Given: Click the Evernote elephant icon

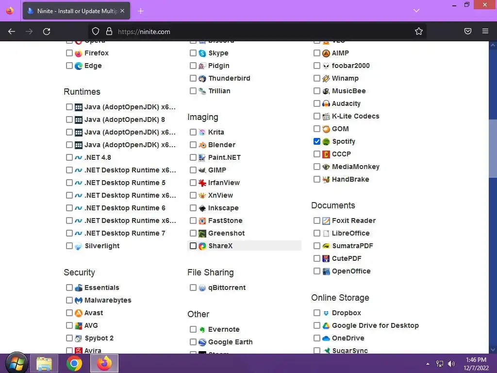Looking at the screenshot, I should click(202, 330).
